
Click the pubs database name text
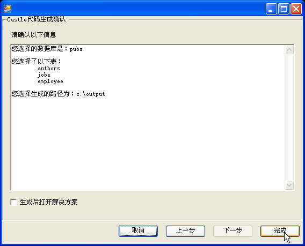(76, 49)
